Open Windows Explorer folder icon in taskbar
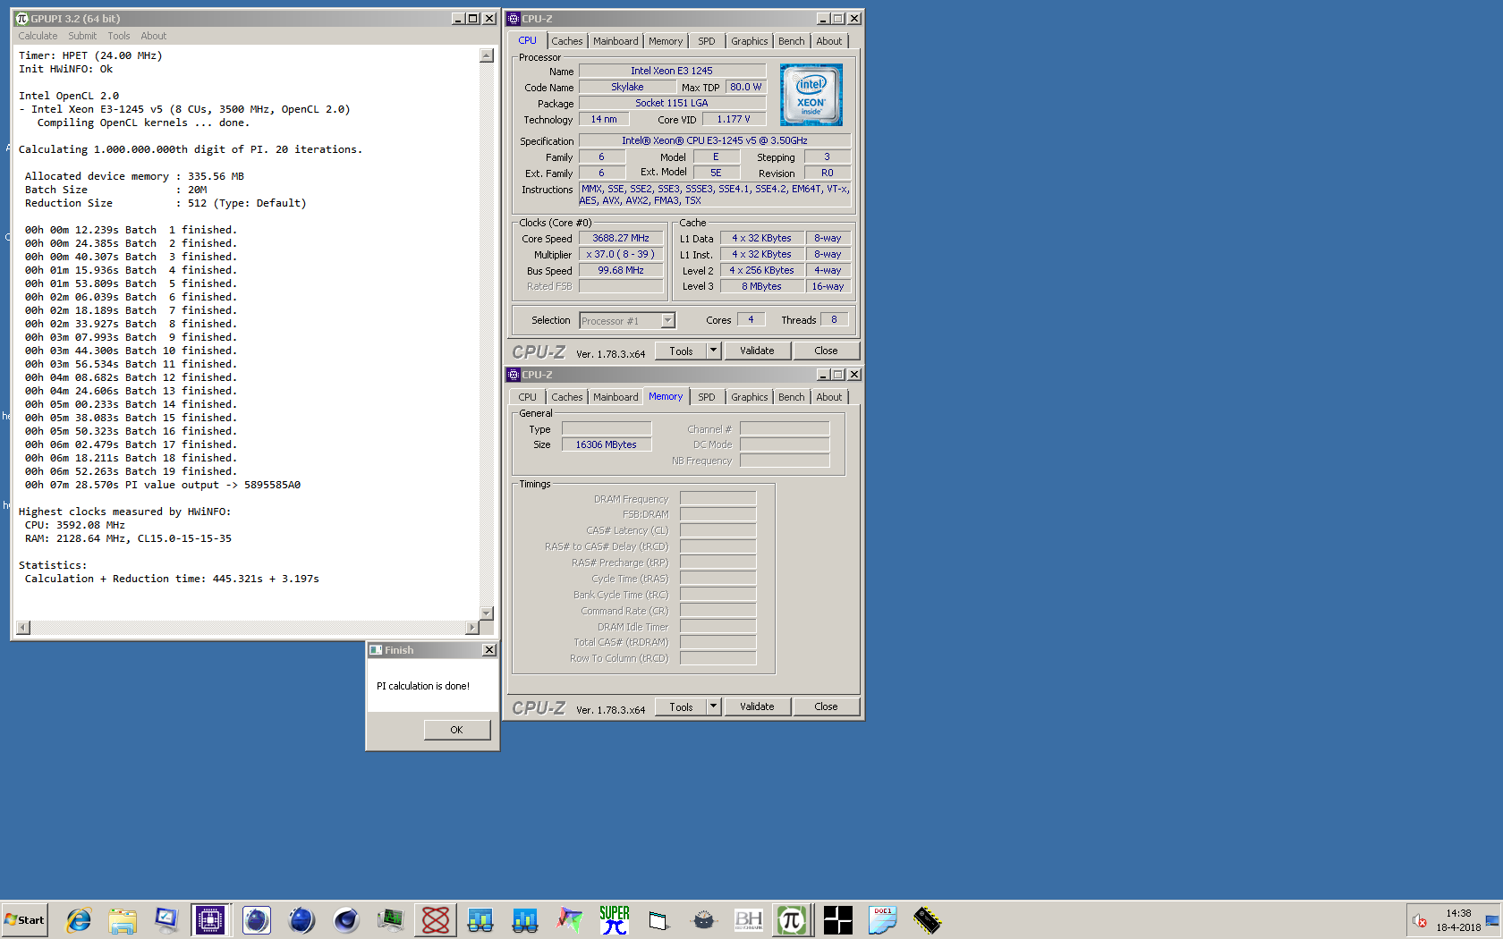 pos(123,919)
